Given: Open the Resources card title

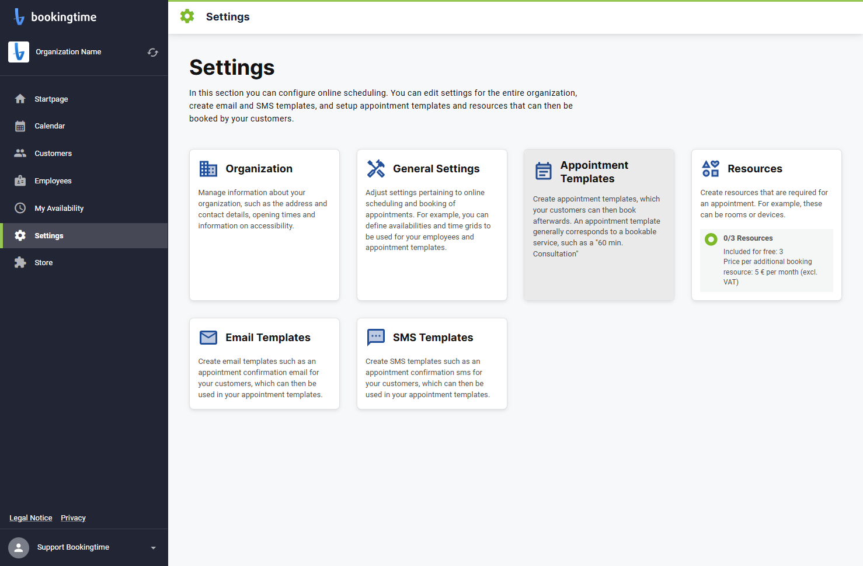Looking at the screenshot, I should pyautogui.click(x=755, y=169).
